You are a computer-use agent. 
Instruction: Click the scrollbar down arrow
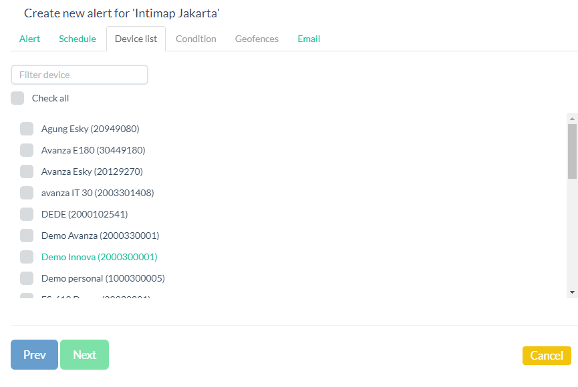[572, 292]
